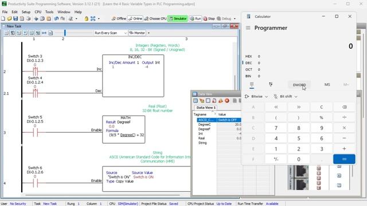The height and width of the screenshot is (206, 367).
Task: Click the INC/DEC instruction box
Action: pos(133,76)
